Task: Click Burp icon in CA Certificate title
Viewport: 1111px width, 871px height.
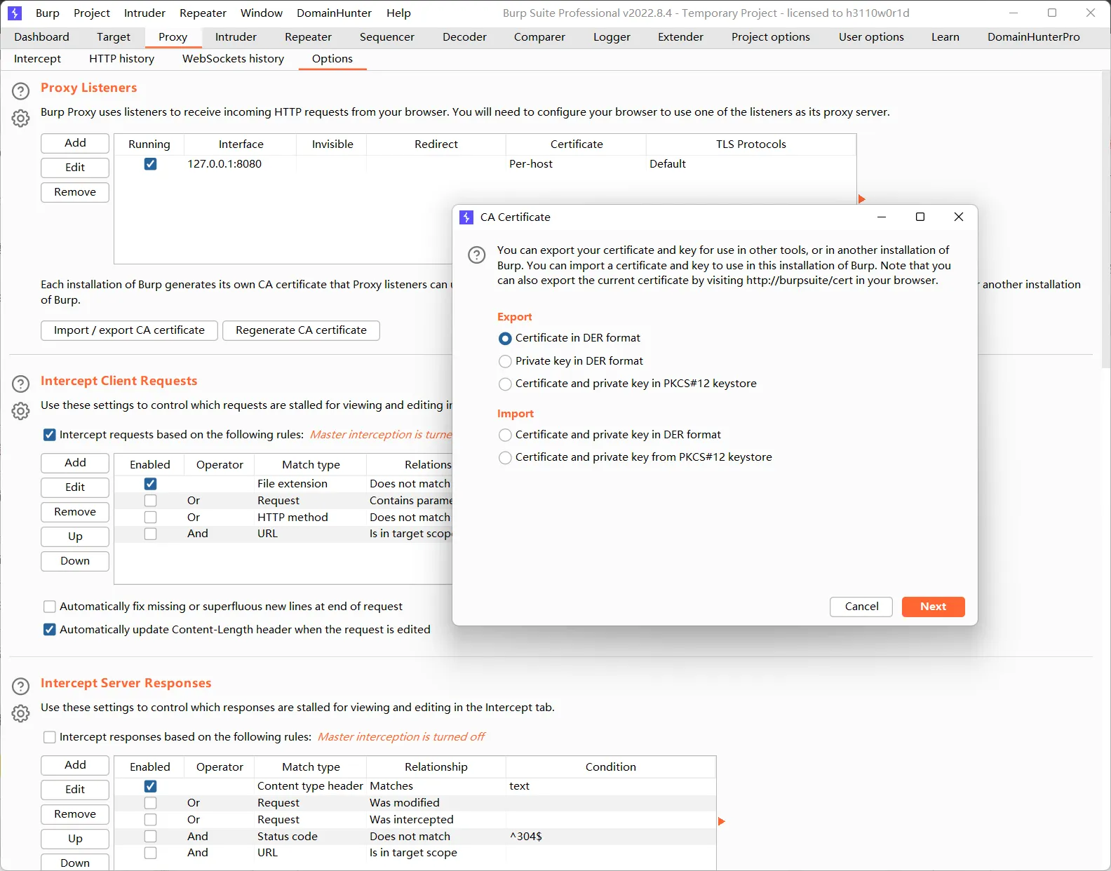Action: pos(466,217)
